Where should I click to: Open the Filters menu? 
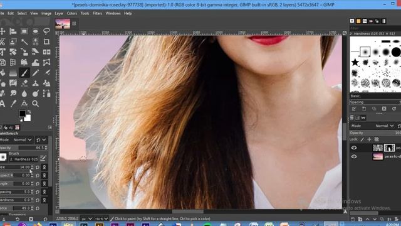pyautogui.click(x=97, y=13)
